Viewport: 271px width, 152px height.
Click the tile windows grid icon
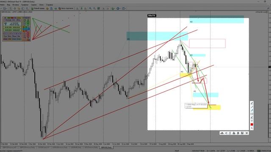[99, 8]
